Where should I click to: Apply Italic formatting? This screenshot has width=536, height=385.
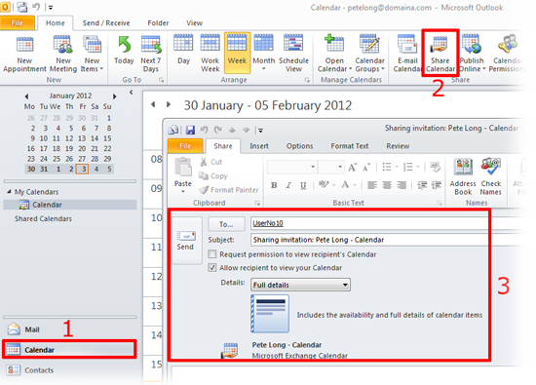288,185
